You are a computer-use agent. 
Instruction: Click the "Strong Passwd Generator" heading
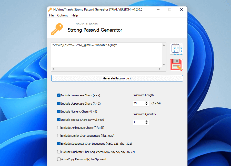click(x=95, y=30)
